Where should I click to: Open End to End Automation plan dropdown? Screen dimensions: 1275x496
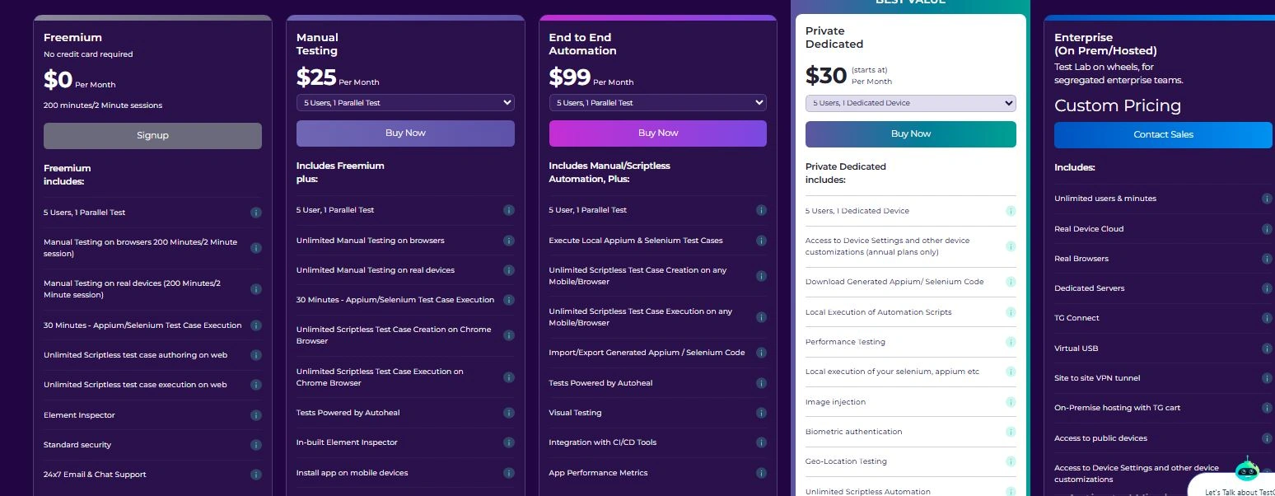pyautogui.click(x=657, y=103)
